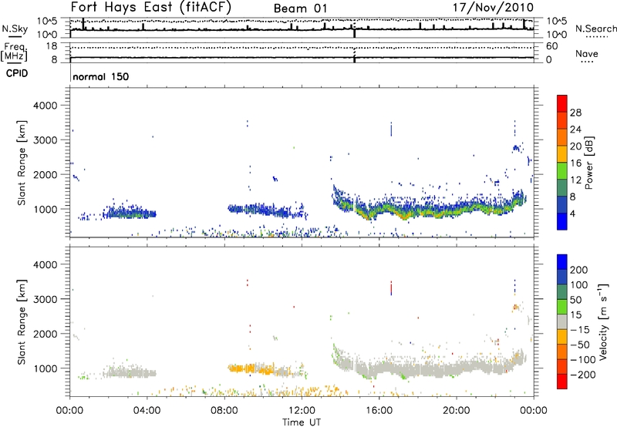Click the "Freq. [MHz]" axis label
This screenshot has width=617, height=427.
tap(14, 52)
